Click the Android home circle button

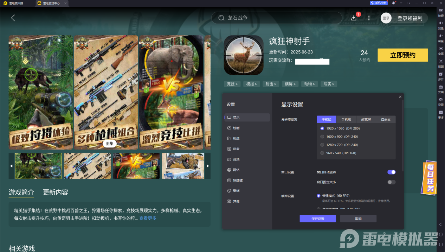pyautogui.click(x=441, y=234)
